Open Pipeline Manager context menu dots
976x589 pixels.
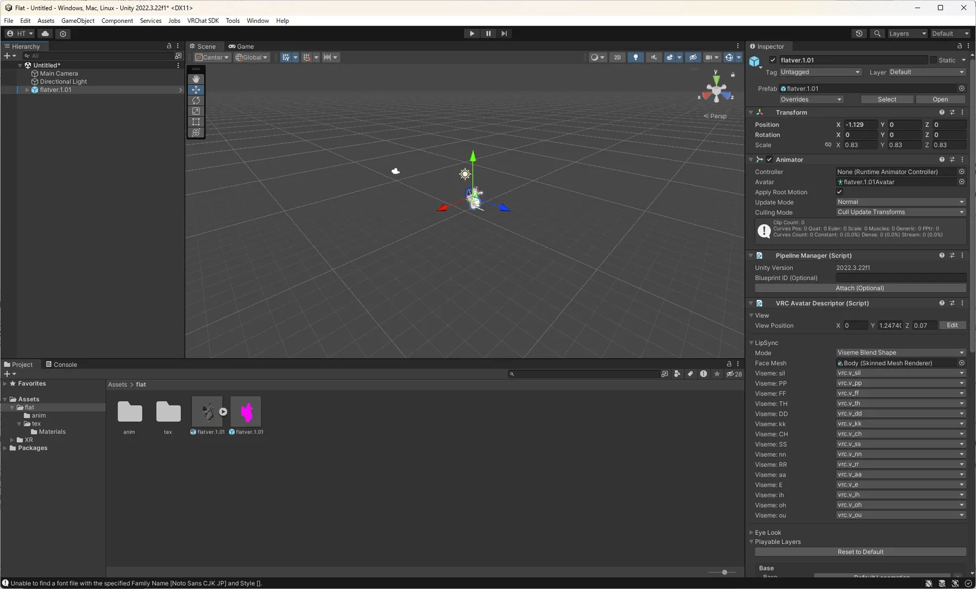(962, 255)
